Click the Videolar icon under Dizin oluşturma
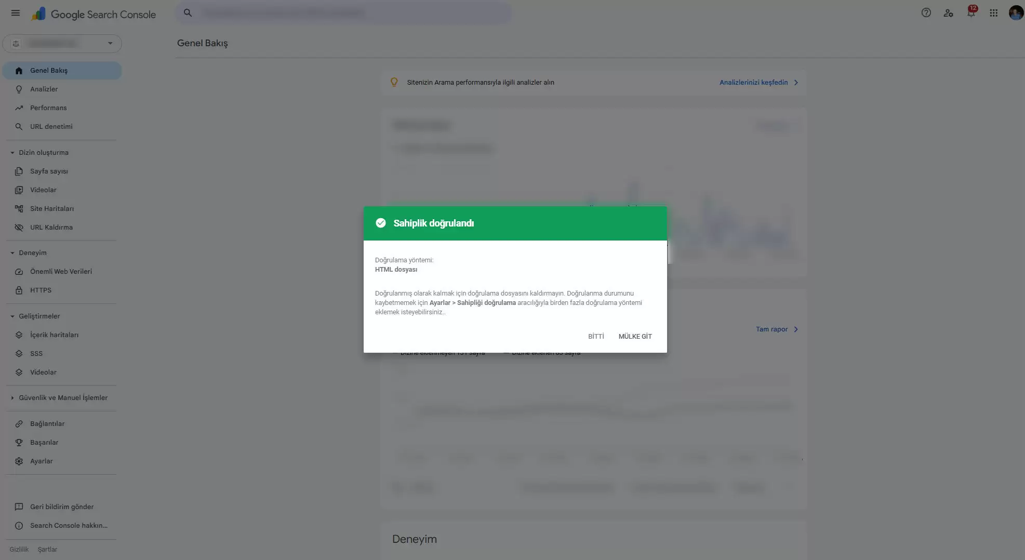Image resolution: width=1025 pixels, height=560 pixels. 19,190
